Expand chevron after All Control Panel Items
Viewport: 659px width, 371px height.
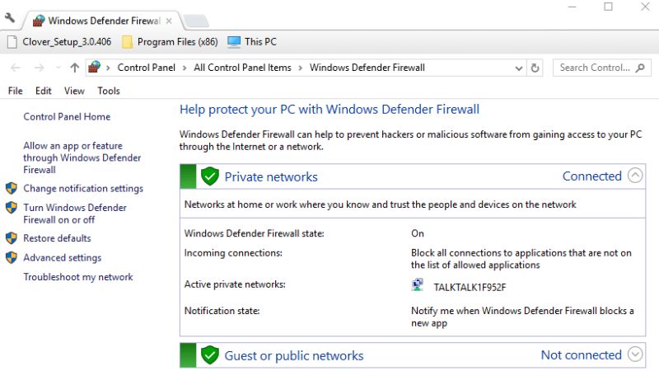[301, 68]
